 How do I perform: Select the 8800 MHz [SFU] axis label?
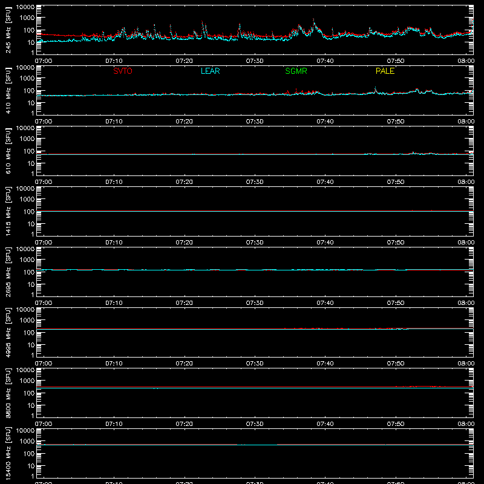click(8, 393)
